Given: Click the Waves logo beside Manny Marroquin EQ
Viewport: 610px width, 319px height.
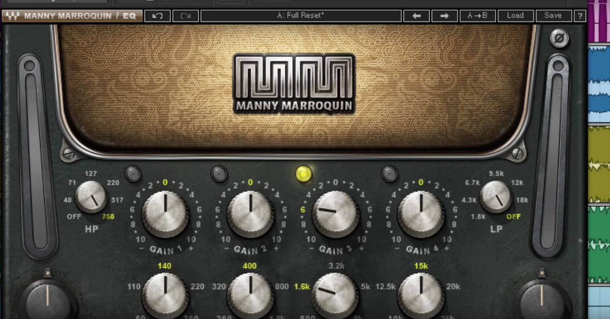Looking at the screenshot, I should click(x=12, y=16).
